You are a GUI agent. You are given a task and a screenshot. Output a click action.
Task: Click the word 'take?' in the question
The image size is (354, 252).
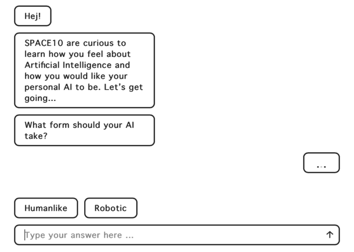click(35, 136)
